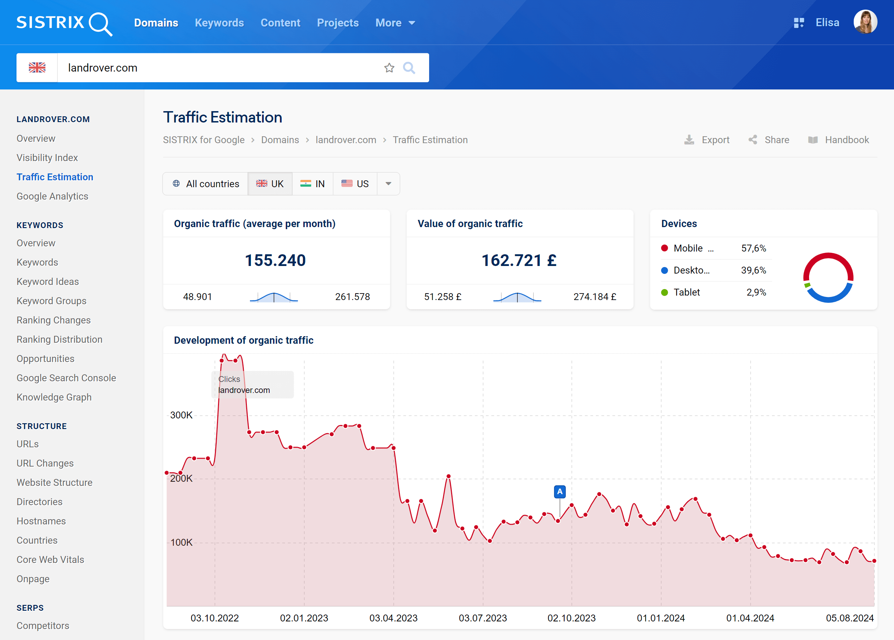Click the Domains breadcrumb link
Screen dimensions: 894x640
(280, 140)
